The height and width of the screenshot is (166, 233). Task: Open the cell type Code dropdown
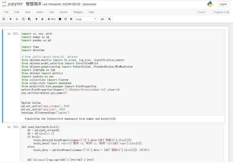coord(86,19)
